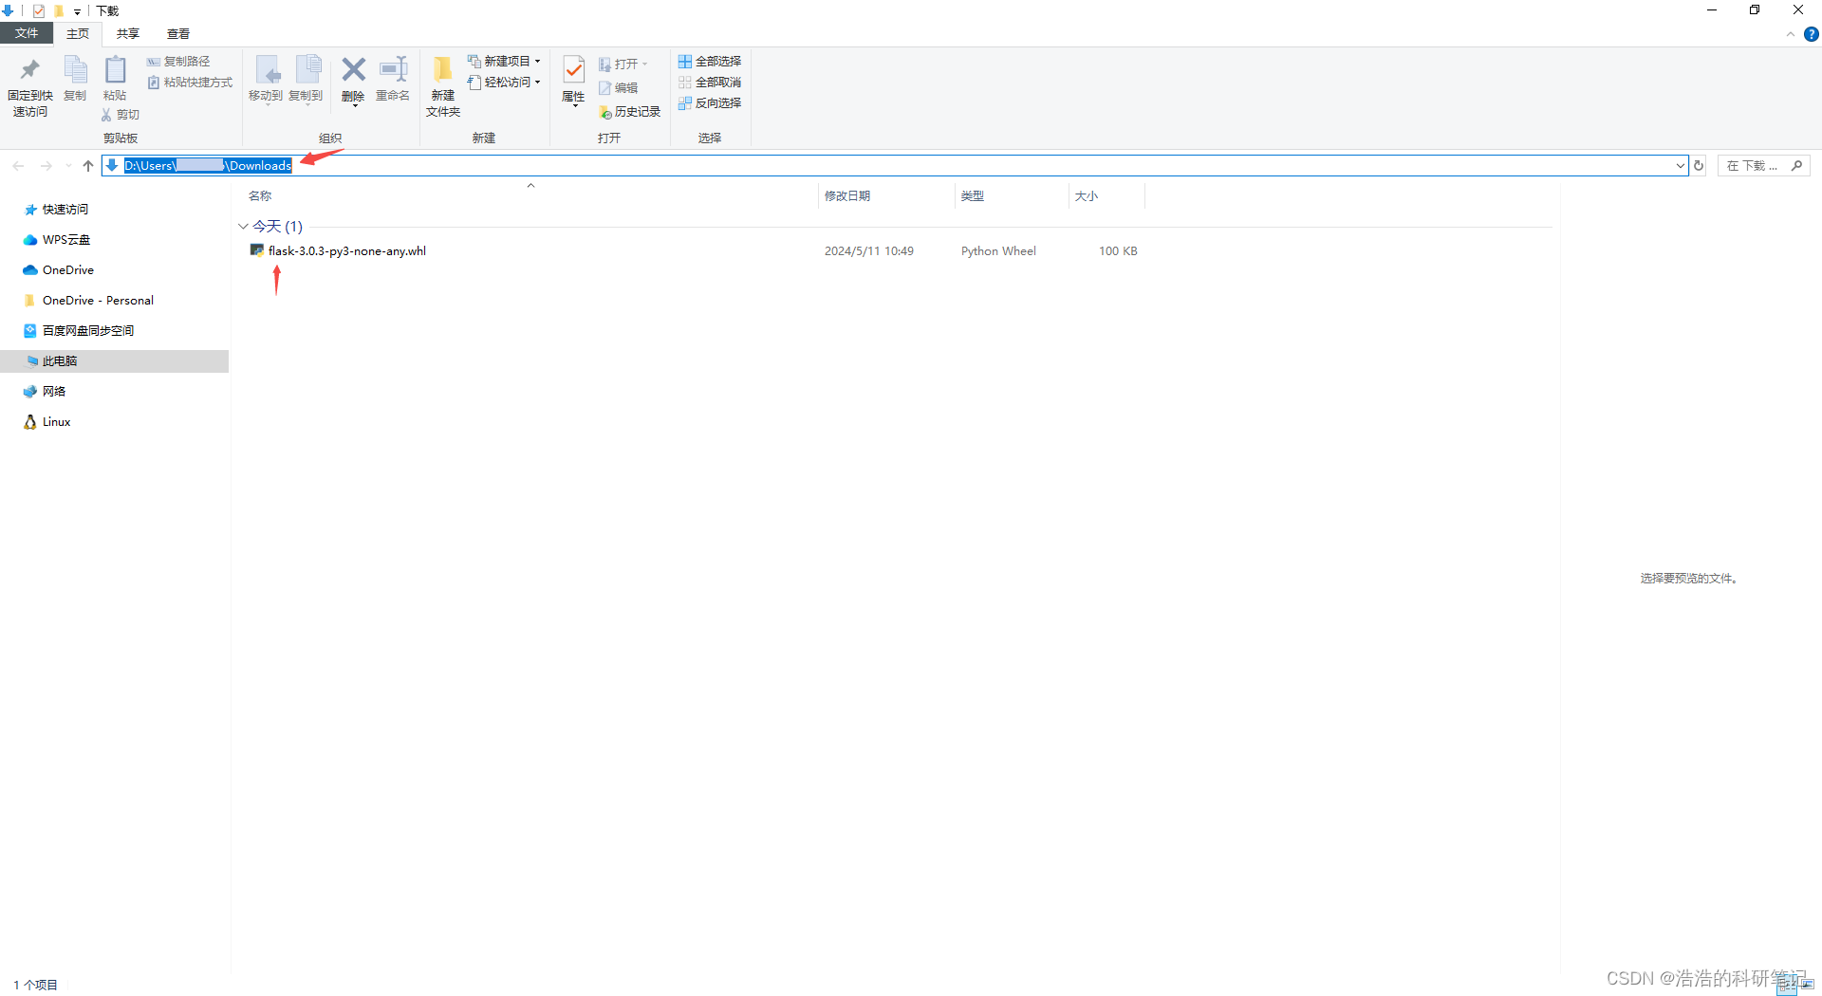Click the Back navigation arrow
Image resolution: width=1822 pixels, height=996 pixels.
tap(18, 166)
